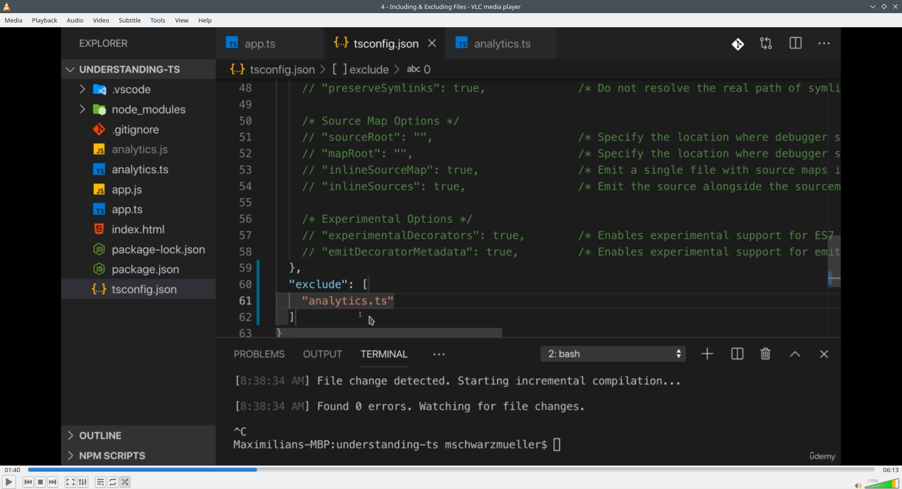Skip to next media track
The height and width of the screenshot is (489, 902).
(53, 482)
